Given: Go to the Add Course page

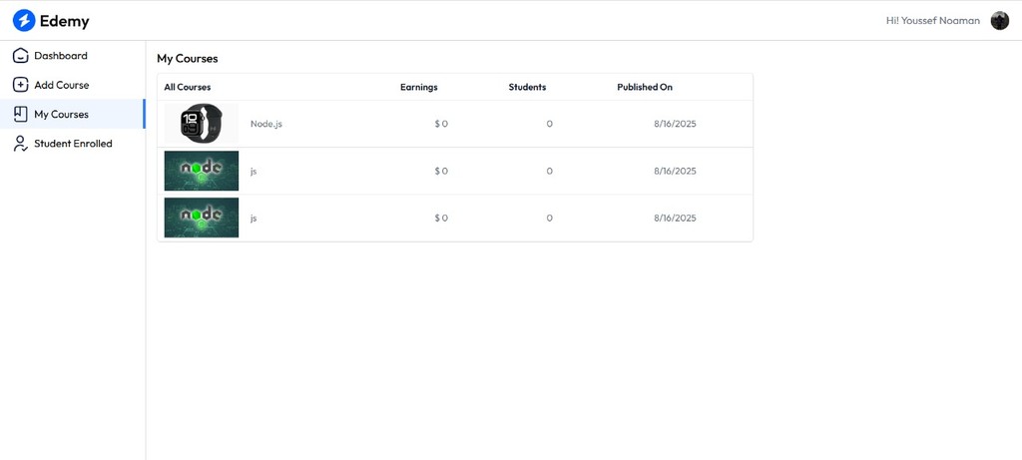Looking at the screenshot, I should pos(62,85).
